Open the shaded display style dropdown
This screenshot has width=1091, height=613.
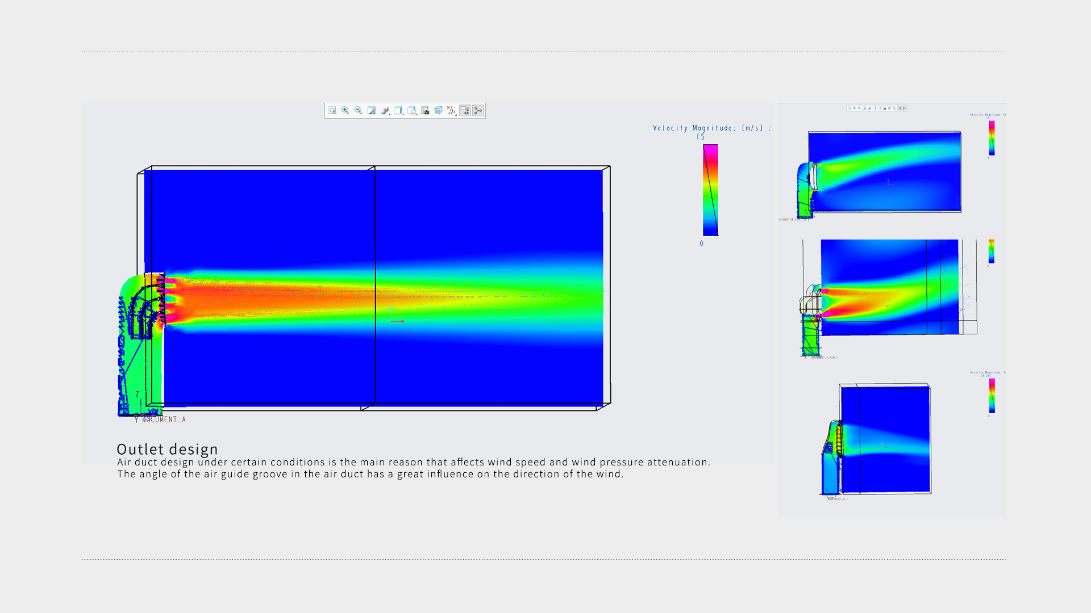point(385,111)
